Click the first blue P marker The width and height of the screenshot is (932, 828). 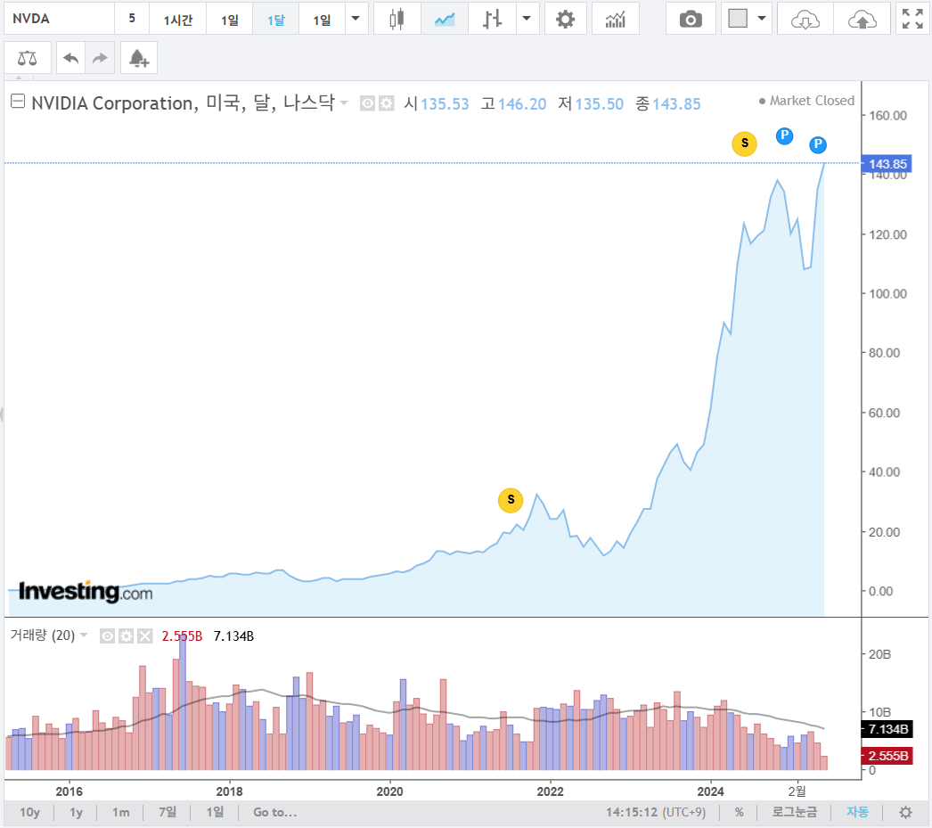pyautogui.click(x=785, y=136)
